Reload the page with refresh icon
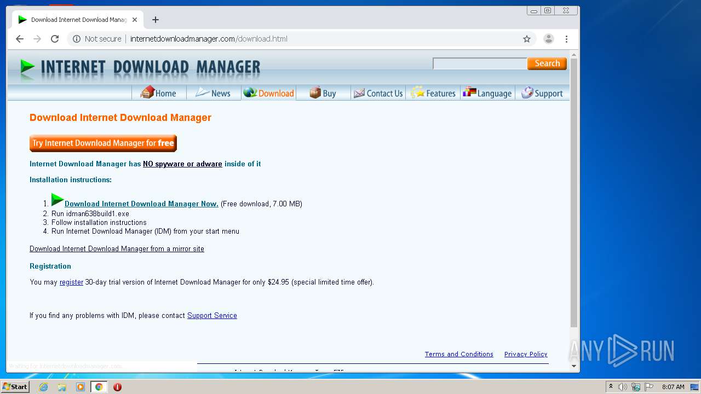 pos(55,39)
